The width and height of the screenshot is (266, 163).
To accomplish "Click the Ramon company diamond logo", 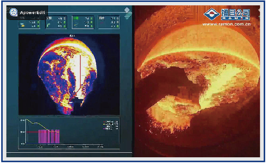I will coord(211,14).
